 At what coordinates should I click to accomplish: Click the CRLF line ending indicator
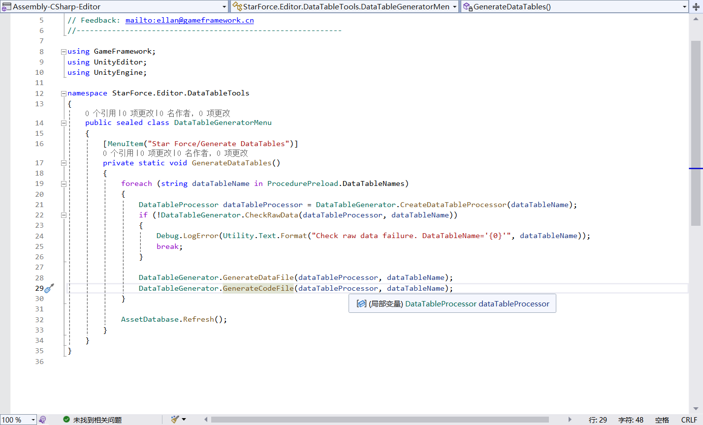point(689,420)
